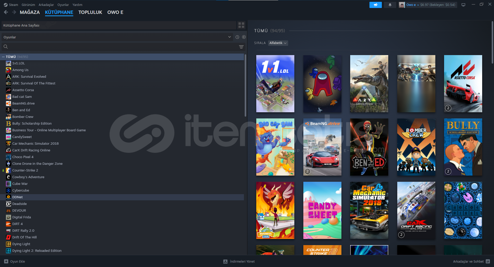Open the Alfabetik sort dropdown

pos(278,43)
